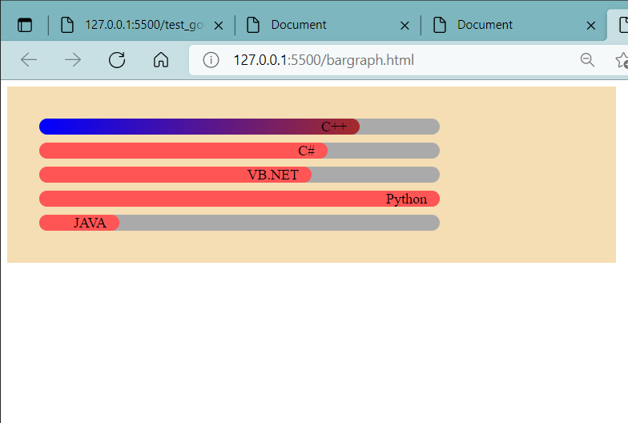Switch to the second Document tab
Screen dimensions: 628x423
[513, 25]
